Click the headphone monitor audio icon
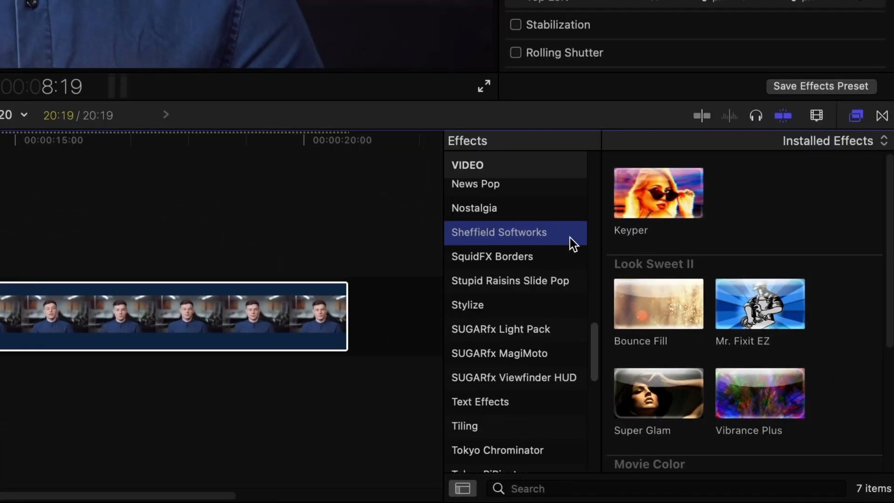 [755, 116]
